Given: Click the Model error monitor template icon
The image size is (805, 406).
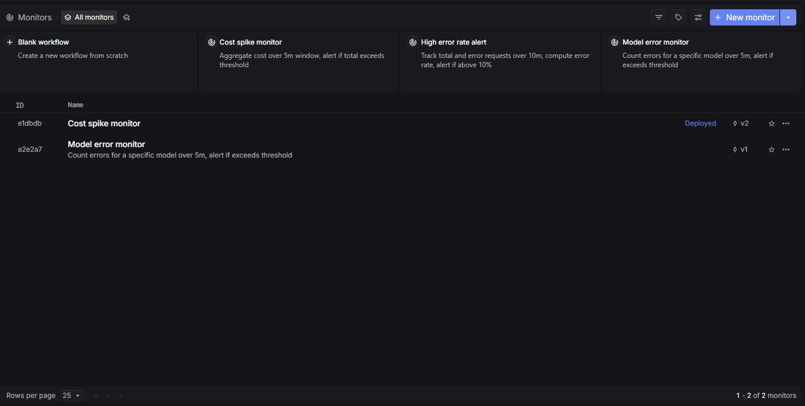Looking at the screenshot, I should [615, 42].
